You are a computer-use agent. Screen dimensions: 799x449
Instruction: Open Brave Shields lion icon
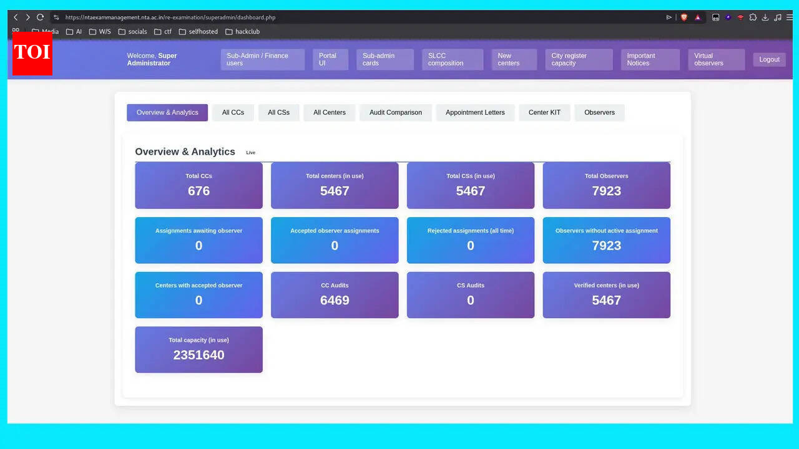684,17
